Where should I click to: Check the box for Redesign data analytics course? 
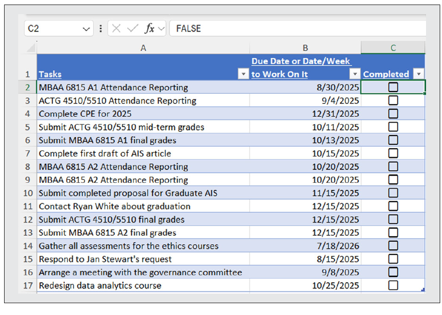393,286
